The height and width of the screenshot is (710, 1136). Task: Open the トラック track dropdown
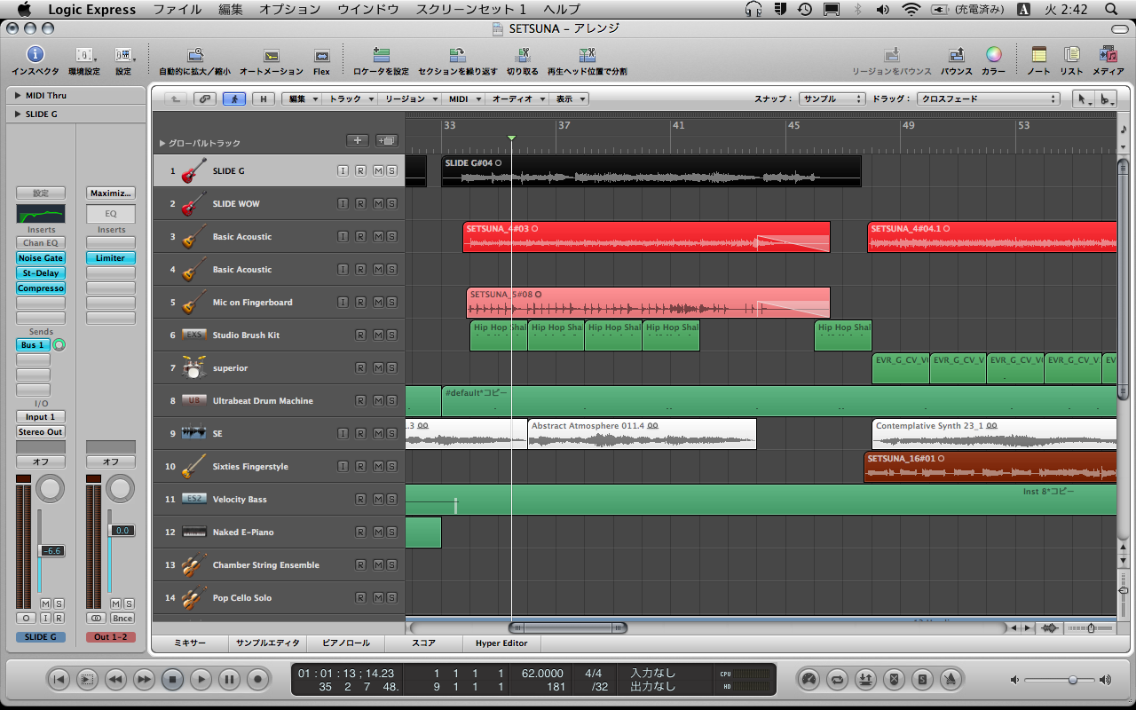(x=350, y=99)
